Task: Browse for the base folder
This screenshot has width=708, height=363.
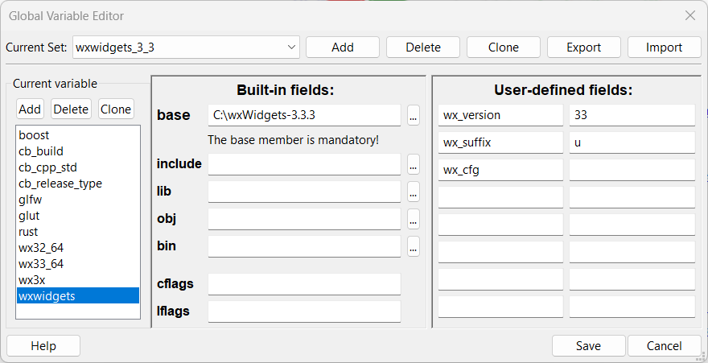Action: point(414,116)
